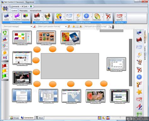The image size is (149, 121).
Task: Toggle the red flag marker
Action: tap(4, 66)
